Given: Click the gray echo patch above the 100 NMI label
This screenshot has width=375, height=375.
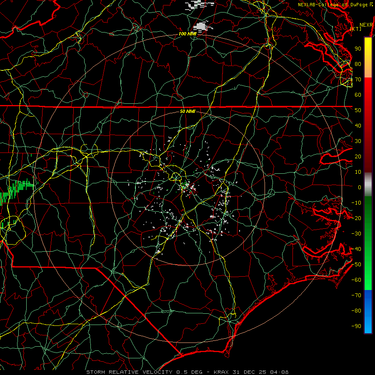Looking at the screenshot, I should coord(201,26).
